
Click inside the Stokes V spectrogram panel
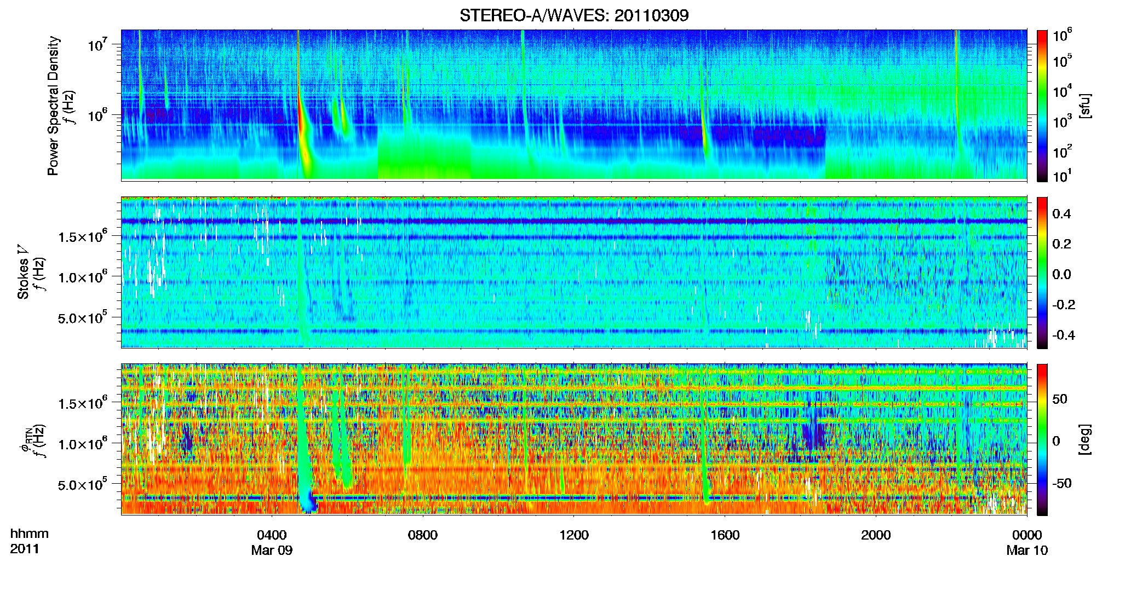[574, 272]
